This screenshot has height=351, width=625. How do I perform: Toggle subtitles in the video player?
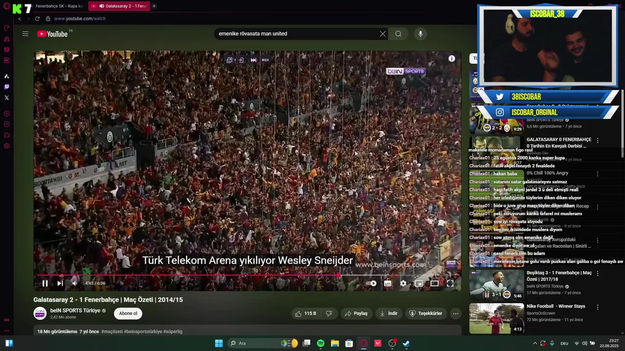pyautogui.click(x=388, y=283)
